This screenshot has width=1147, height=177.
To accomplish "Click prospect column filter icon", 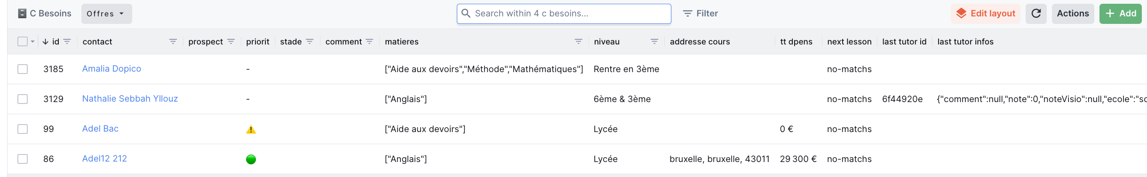I will pos(231,42).
